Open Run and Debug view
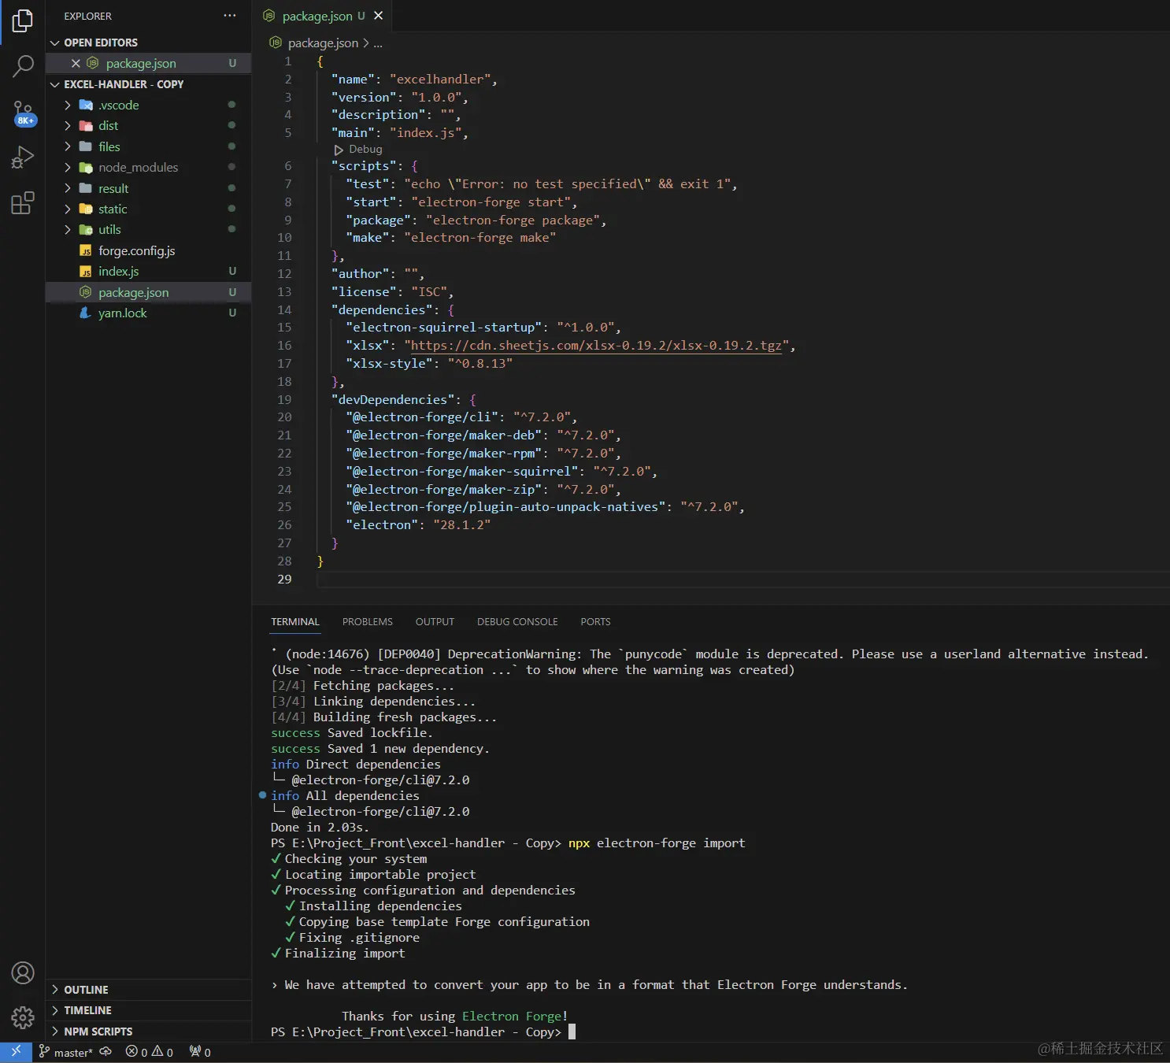 23,157
